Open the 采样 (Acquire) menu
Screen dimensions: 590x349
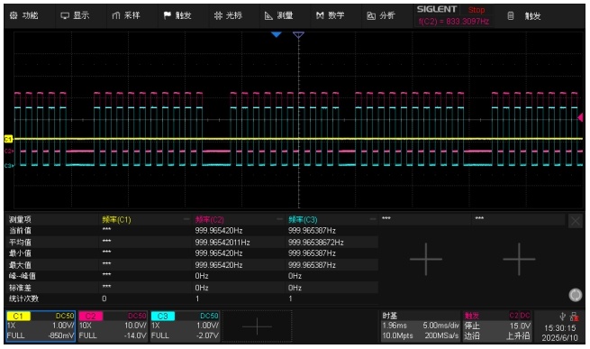point(126,15)
